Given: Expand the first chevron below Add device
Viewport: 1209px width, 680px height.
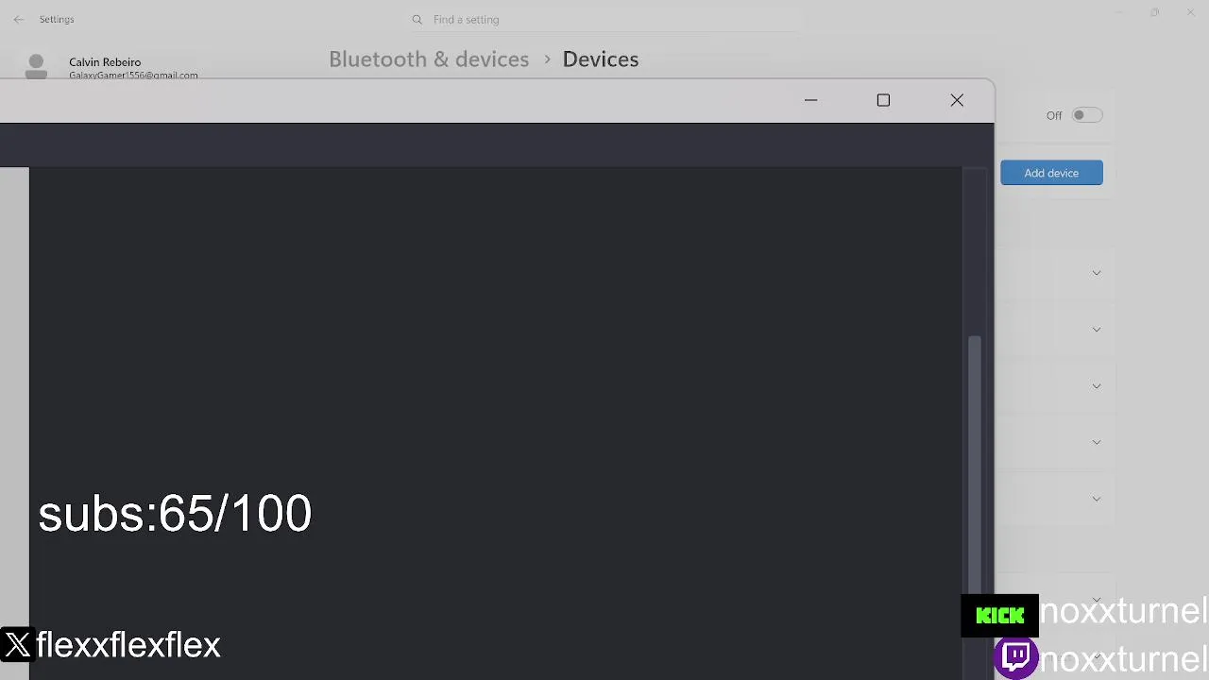Looking at the screenshot, I should (x=1097, y=273).
